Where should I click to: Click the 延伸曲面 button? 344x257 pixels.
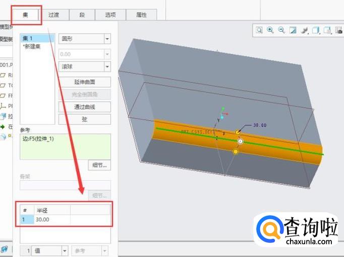pos(85,82)
